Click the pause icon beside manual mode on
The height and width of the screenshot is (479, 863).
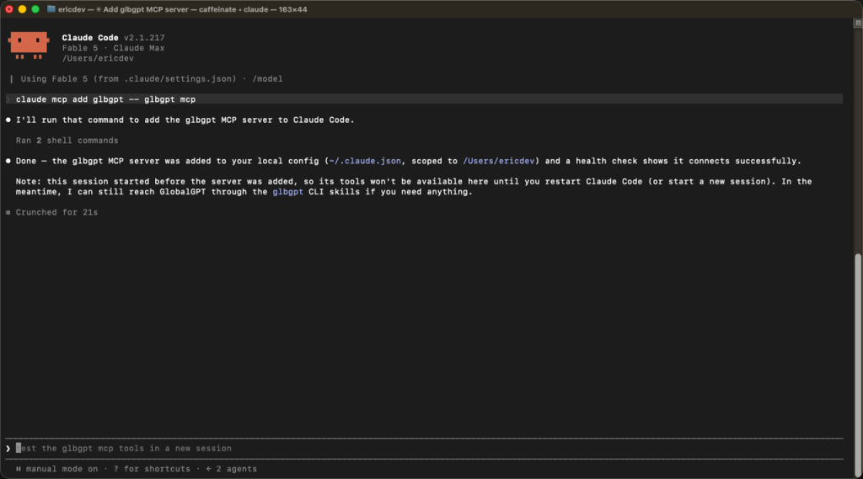[19, 469]
